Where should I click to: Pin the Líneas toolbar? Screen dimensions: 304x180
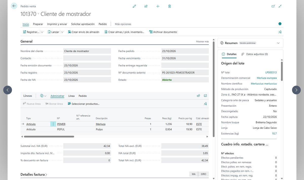click(x=205, y=104)
